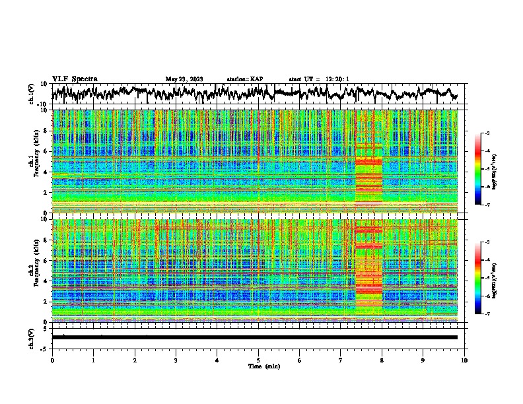Click the ch.3 solid black waveform band
The width and height of the screenshot is (523, 404).
coord(254,337)
